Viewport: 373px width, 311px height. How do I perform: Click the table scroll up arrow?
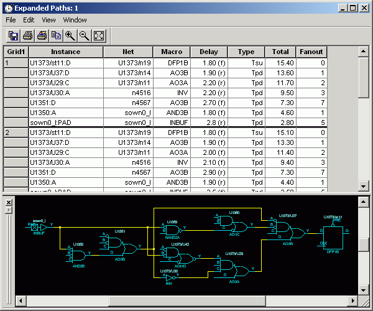click(x=363, y=52)
